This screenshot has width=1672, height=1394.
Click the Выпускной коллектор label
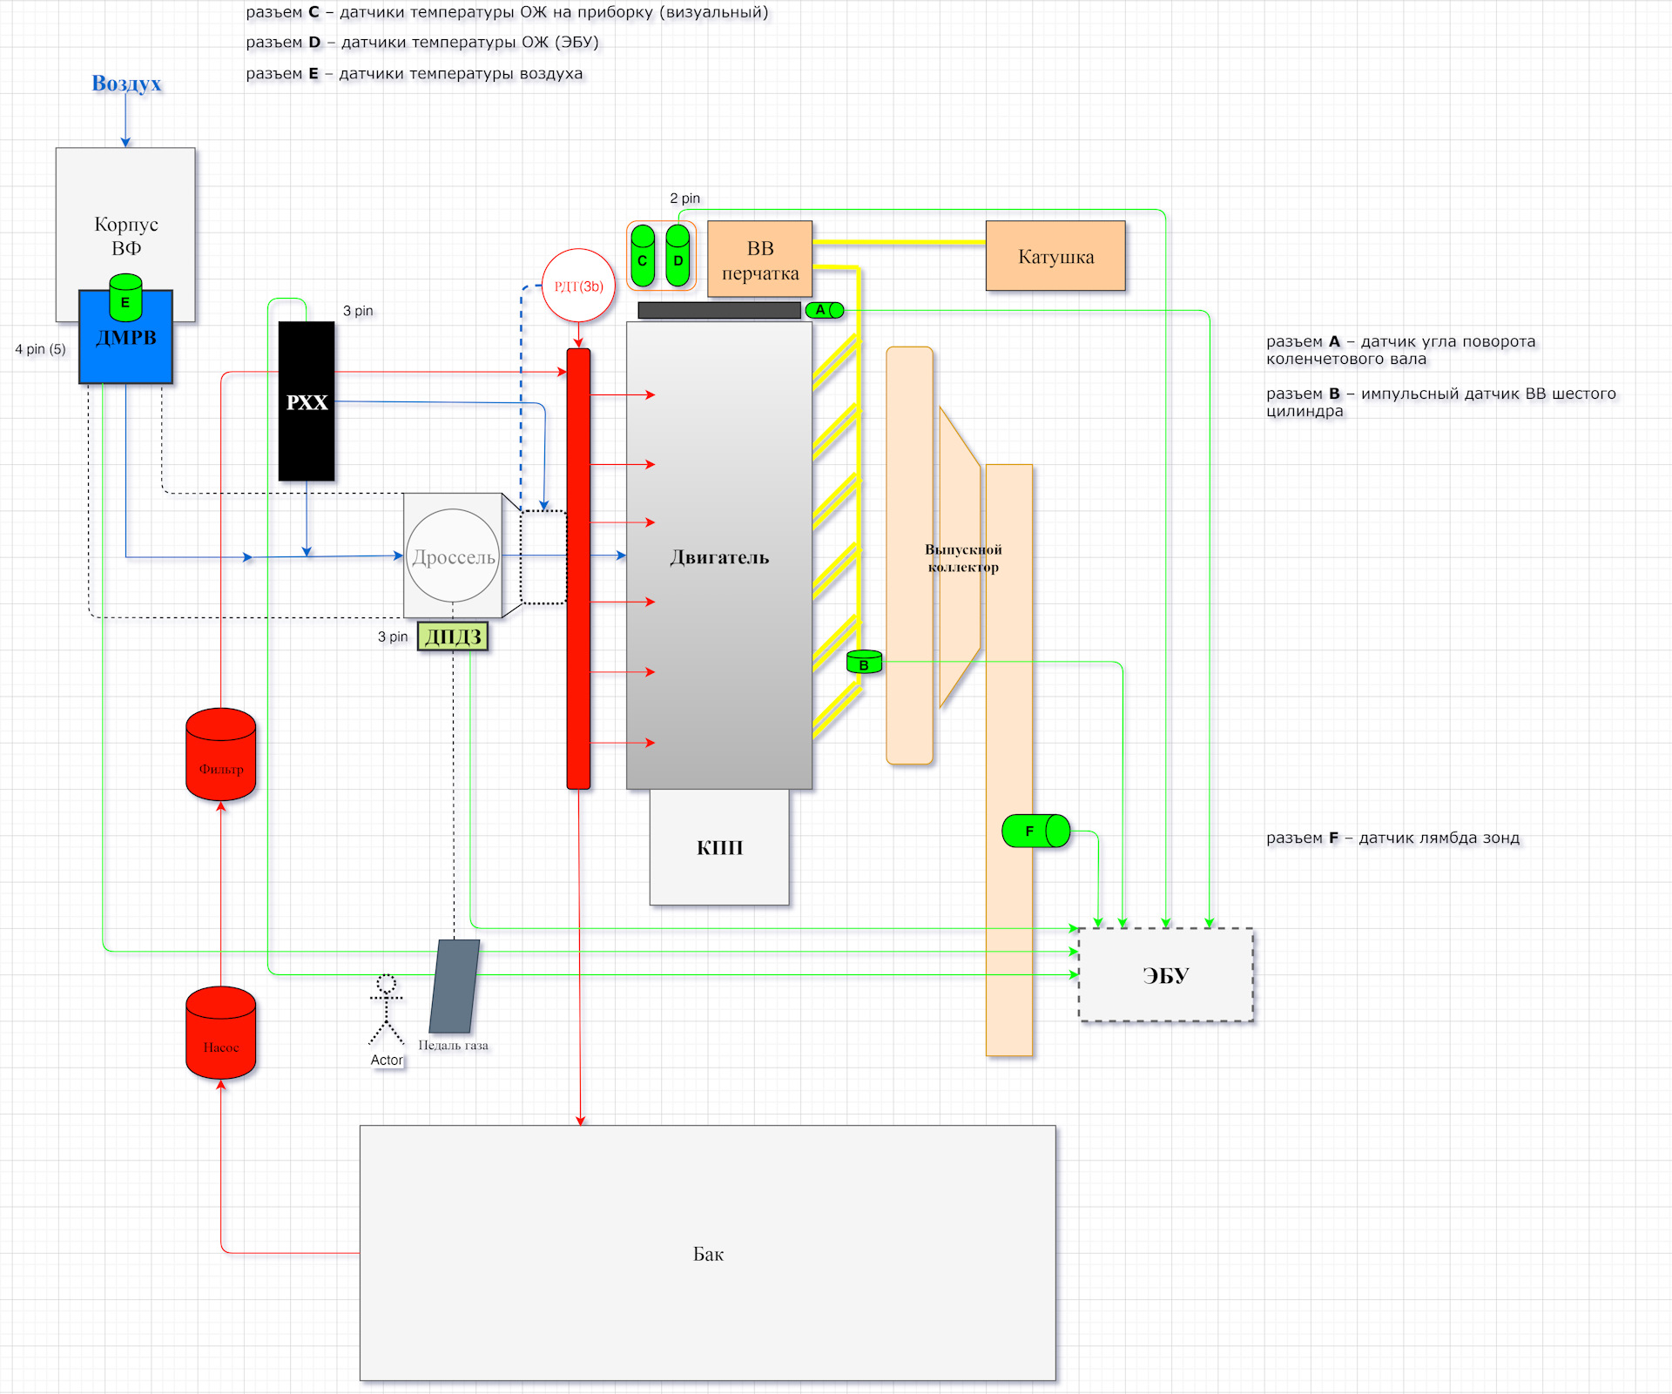[x=963, y=558]
